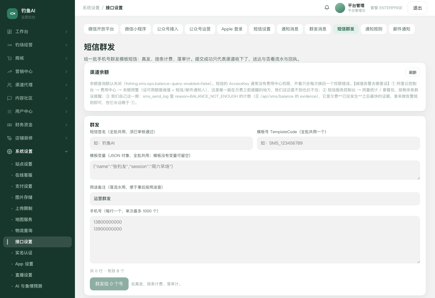
Task: Click the 用途备注 input field
Action: (255, 199)
